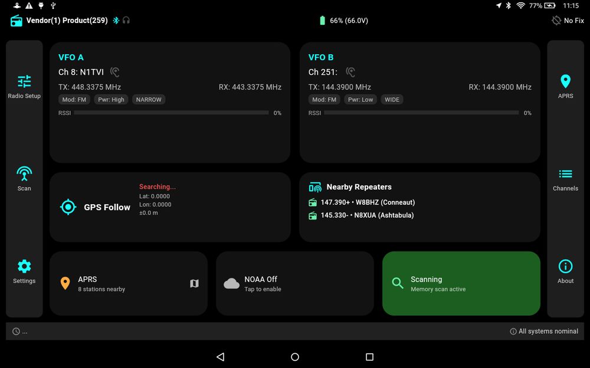Viewport: 590px width, 368px height.
Task: Tap the NOAA cloud icon
Action: coord(231,284)
